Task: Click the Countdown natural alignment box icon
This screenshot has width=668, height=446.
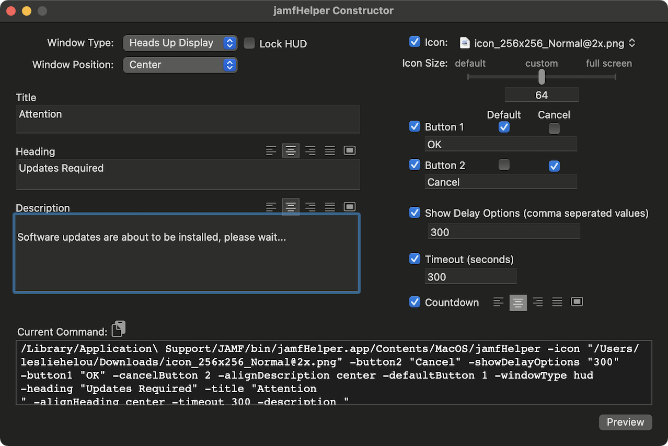Action: coord(577,302)
